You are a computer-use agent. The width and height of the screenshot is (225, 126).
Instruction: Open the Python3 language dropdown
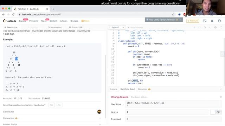click(117, 27)
